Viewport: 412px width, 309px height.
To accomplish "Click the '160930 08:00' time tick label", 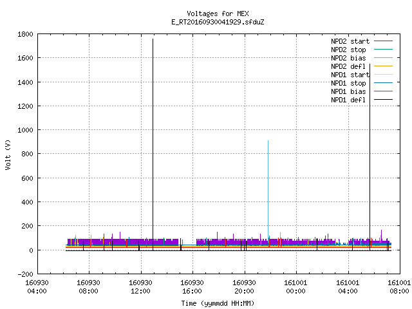I will coord(89,286).
